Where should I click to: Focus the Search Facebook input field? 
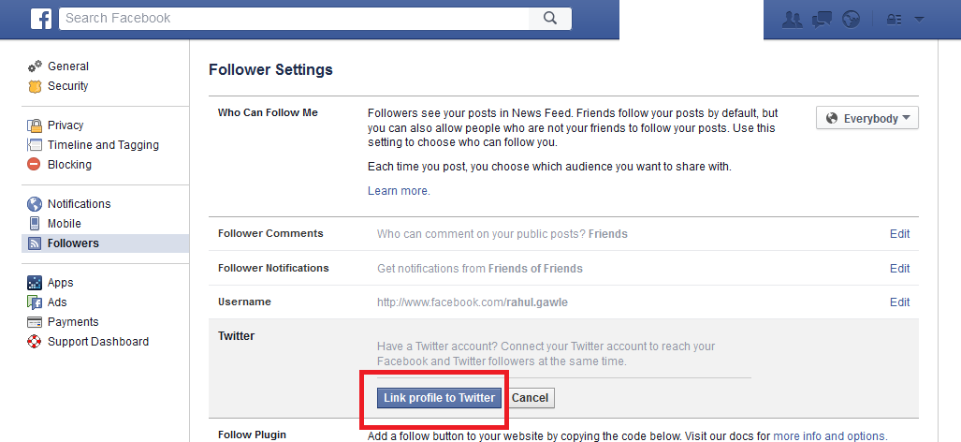point(295,18)
